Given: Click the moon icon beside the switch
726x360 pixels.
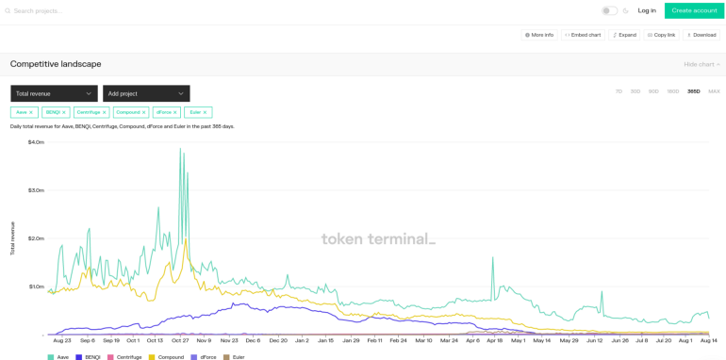Looking at the screenshot, I should (625, 10).
